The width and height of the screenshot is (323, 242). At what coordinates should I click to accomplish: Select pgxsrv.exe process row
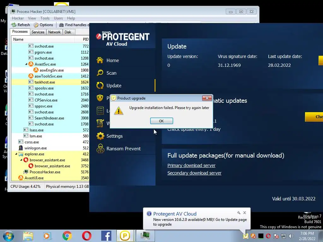coord(50,52)
